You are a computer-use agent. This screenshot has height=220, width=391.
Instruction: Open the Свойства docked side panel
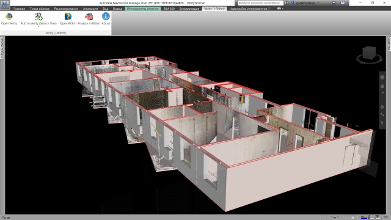pos(389,43)
